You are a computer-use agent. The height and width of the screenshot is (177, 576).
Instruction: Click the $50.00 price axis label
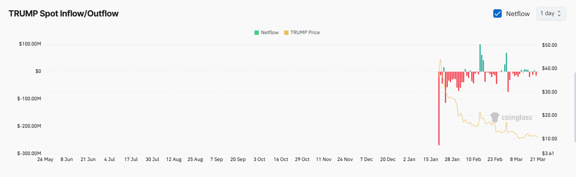[x=549, y=45]
